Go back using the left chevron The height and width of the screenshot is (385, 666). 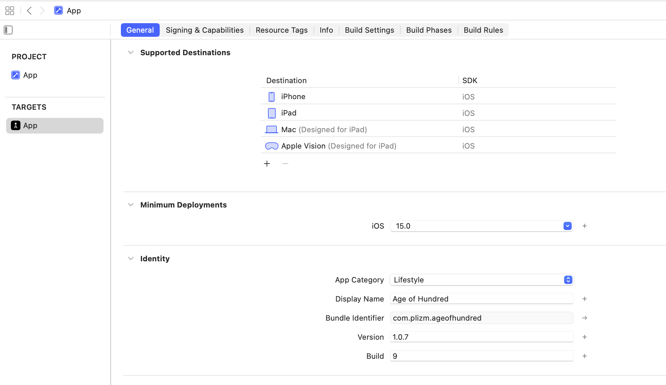(x=29, y=11)
